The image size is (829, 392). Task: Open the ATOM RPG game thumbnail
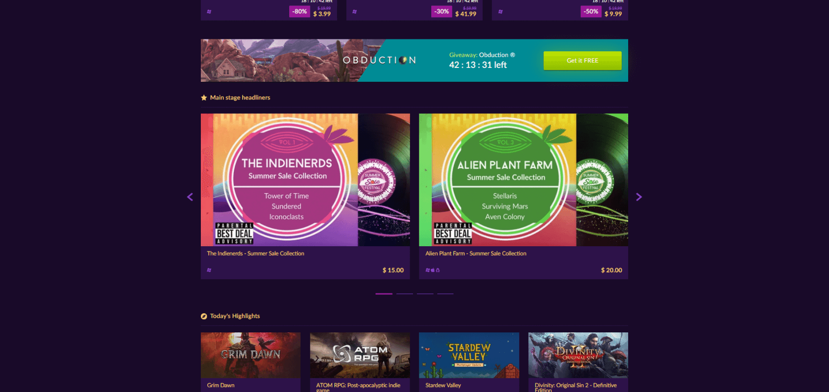360,355
